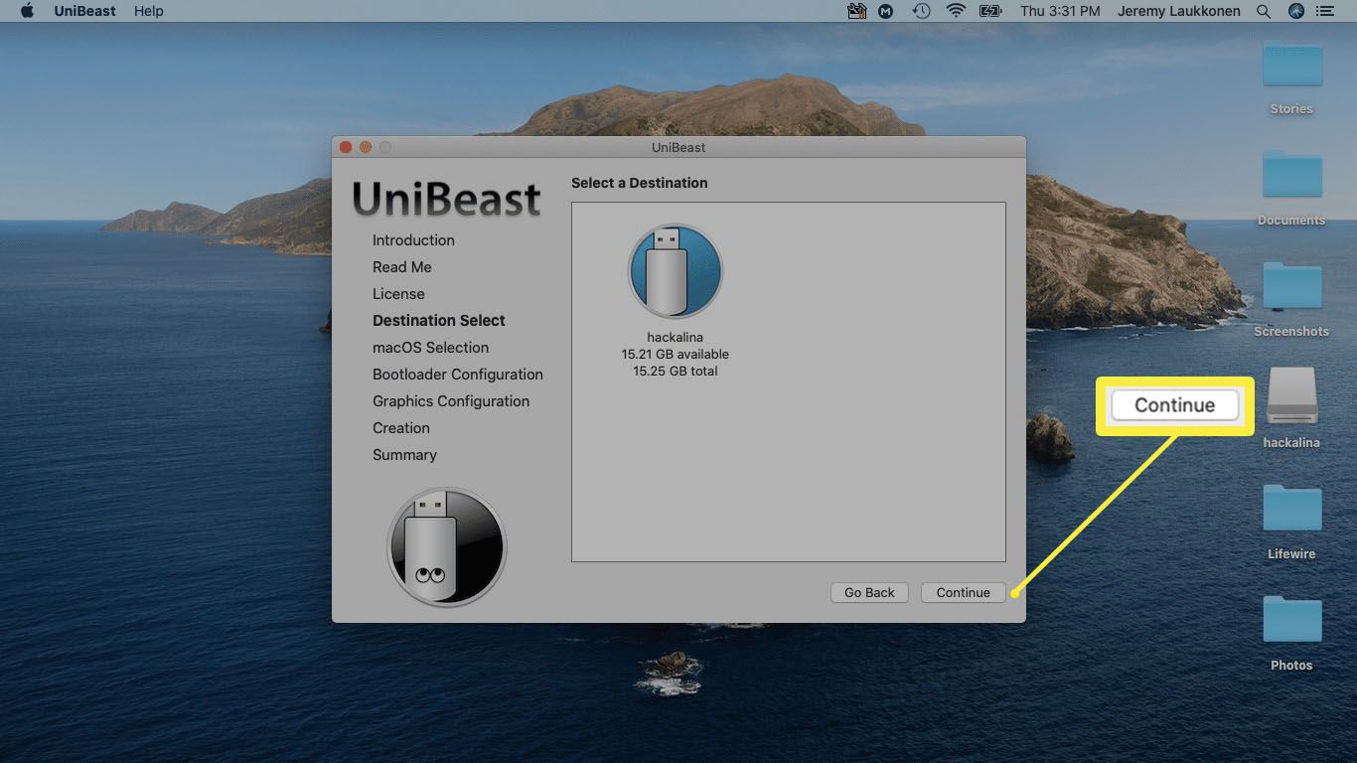The height and width of the screenshot is (763, 1357).
Task: Click the large UniBeast title text
Action: (447, 199)
